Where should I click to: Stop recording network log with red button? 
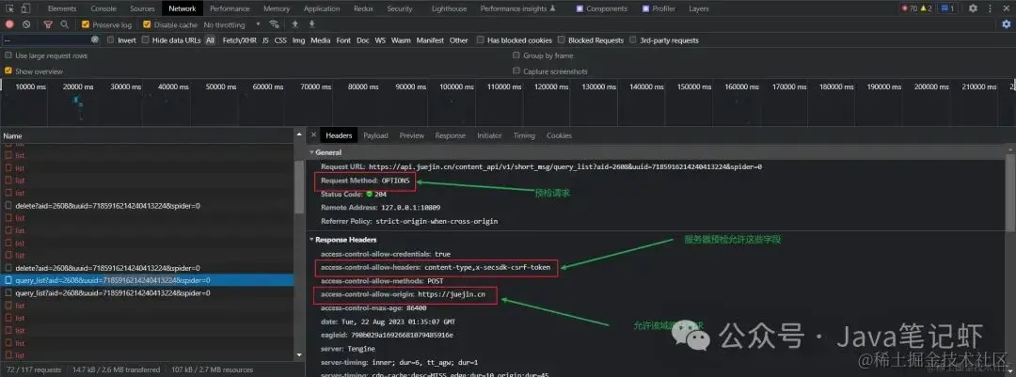pos(9,24)
